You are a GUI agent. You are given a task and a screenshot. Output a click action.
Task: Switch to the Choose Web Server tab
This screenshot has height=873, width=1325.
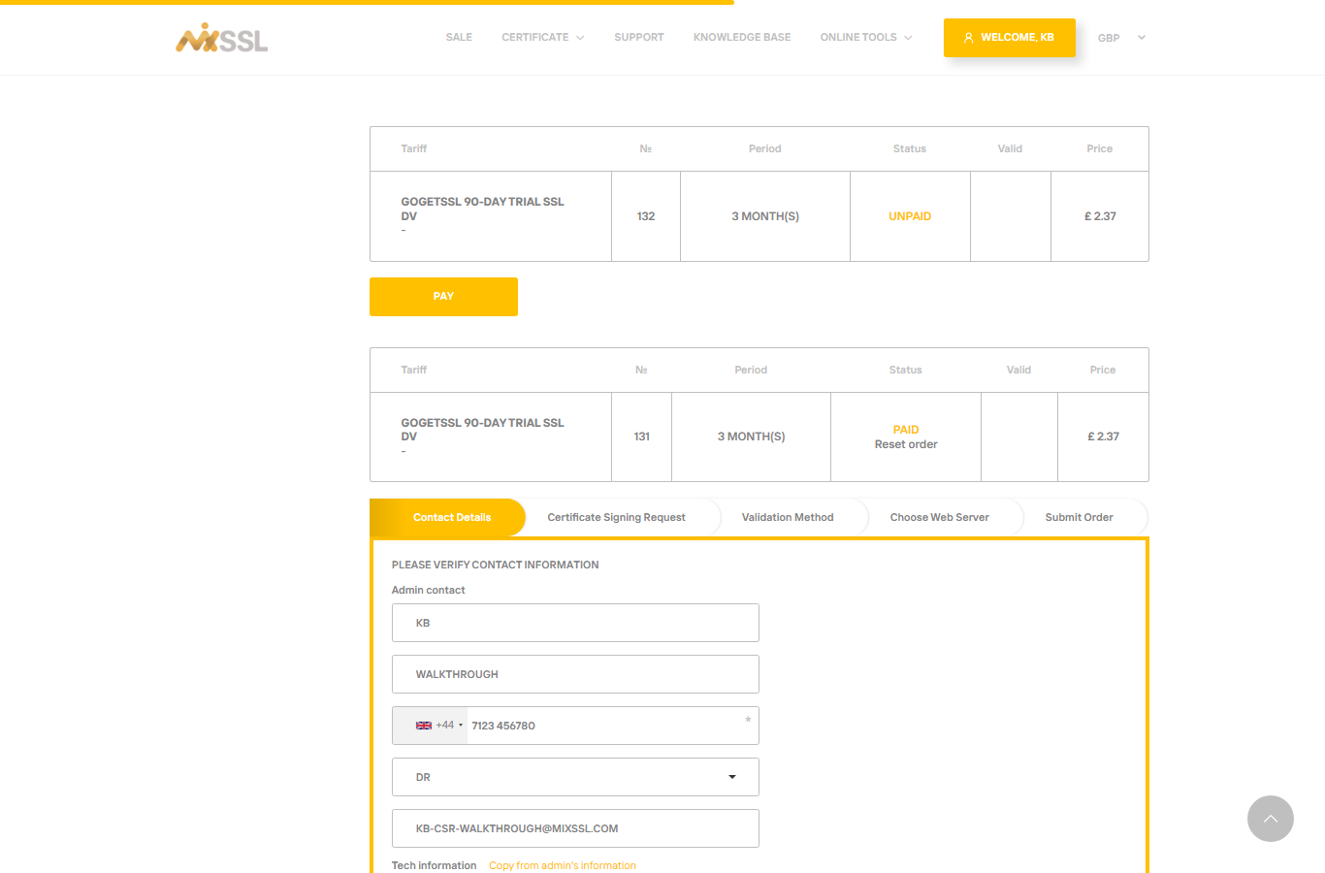click(x=940, y=517)
